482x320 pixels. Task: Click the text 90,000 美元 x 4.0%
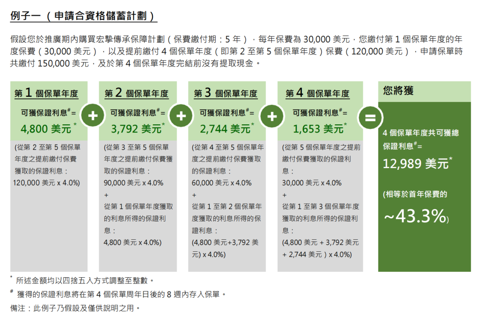[133, 183]
